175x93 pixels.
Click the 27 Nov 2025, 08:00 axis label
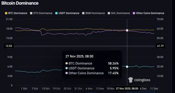tap(127, 89)
